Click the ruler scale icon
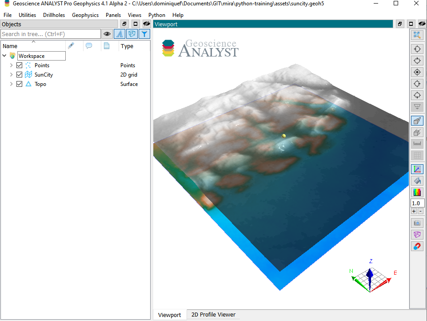The width and height of the screenshot is (427, 321). 417,144
